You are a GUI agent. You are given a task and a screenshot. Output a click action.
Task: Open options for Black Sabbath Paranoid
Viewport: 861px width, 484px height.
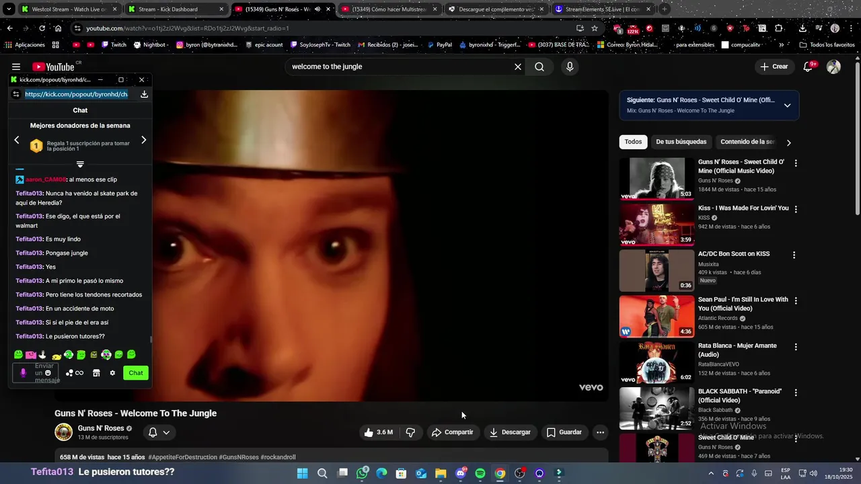coord(796,393)
